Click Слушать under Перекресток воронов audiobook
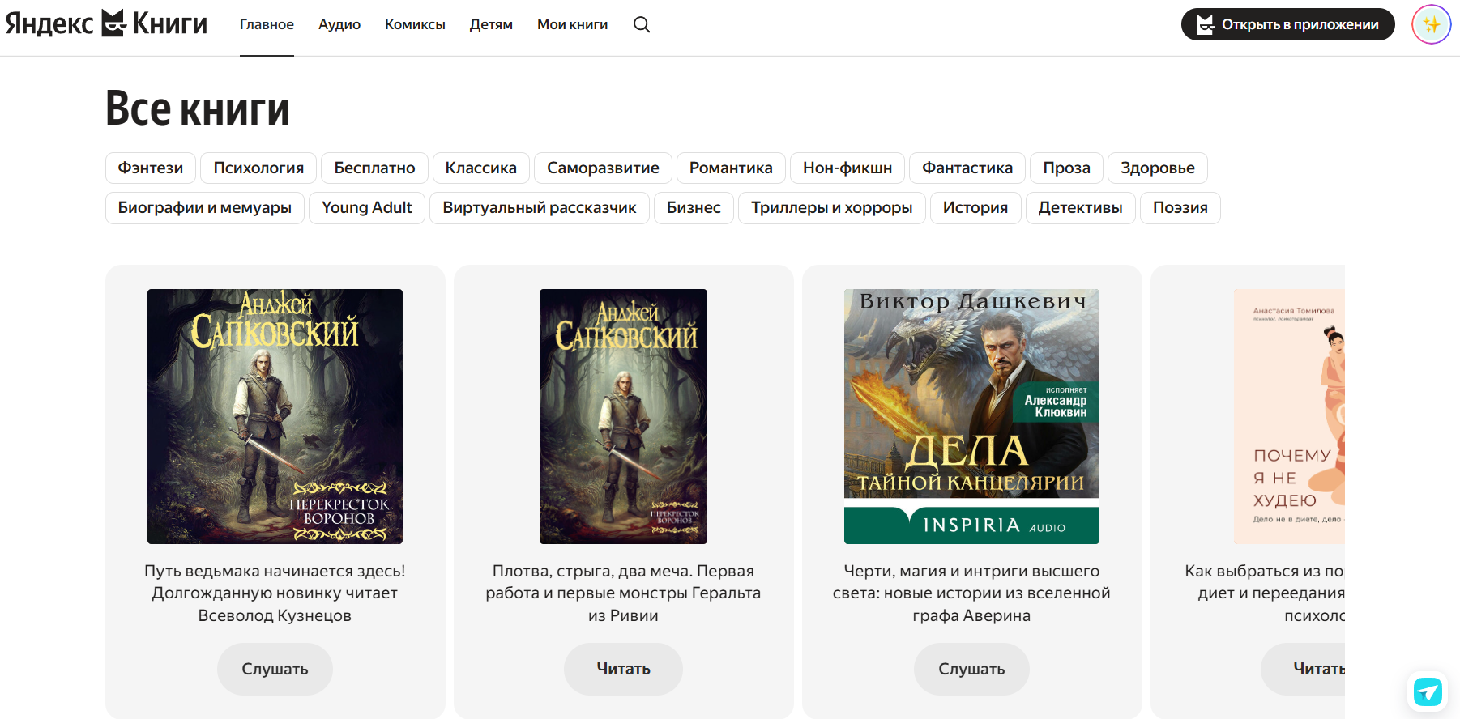1460x719 pixels. tap(275, 669)
